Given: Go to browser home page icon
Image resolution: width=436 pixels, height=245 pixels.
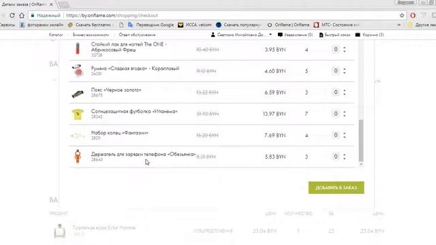Looking at the screenshot, I should 22,16.
